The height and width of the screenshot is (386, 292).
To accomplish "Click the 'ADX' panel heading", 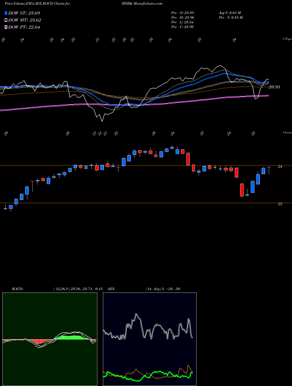I will click(x=112, y=289).
